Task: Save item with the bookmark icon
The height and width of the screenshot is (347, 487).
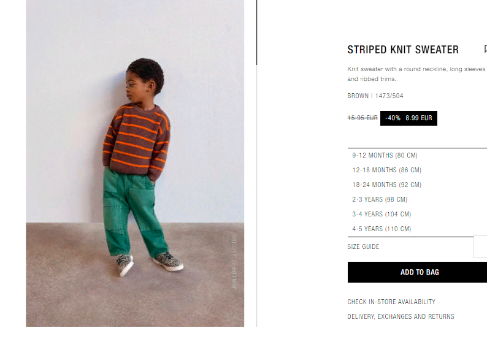Action: point(485,48)
